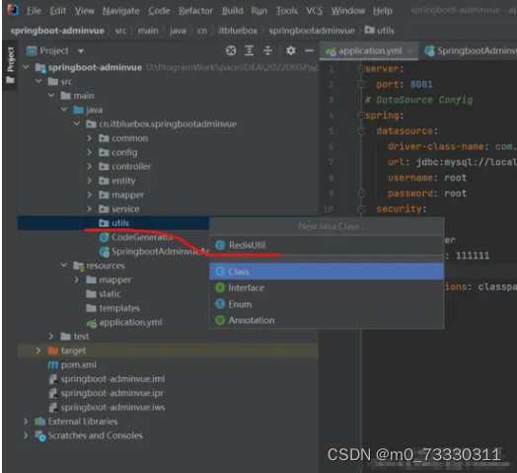Open the Navigate menu
This screenshot has height=473, width=517.
click(x=121, y=11)
